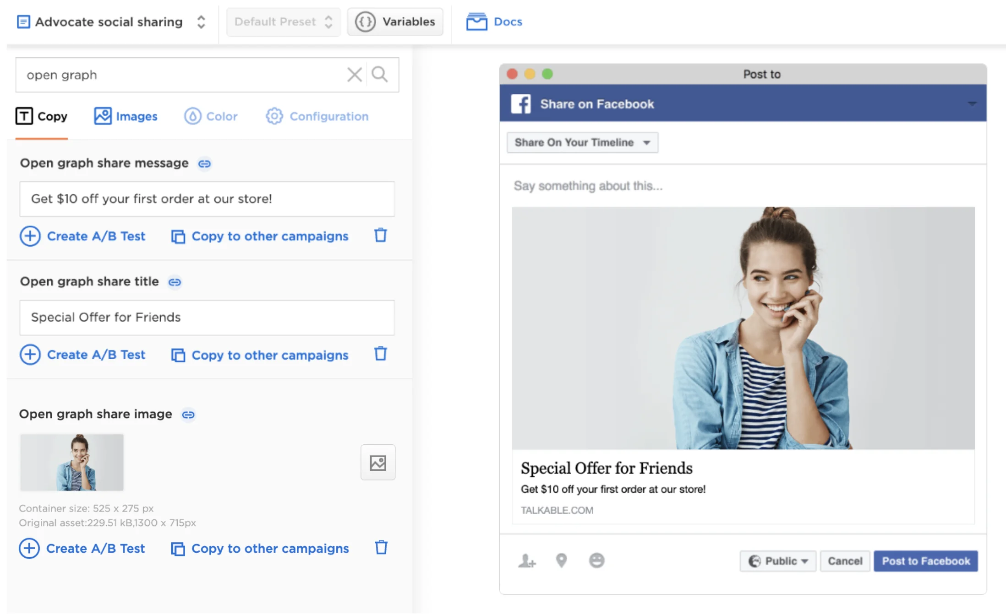Click link icon beside Open graph share message
The height and width of the screenshot is (614, 1006).
[204, 163]
